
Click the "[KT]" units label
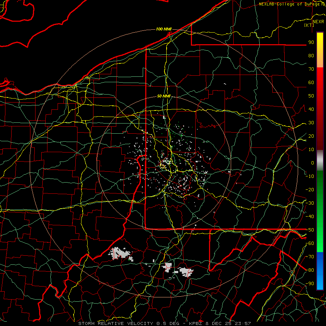click(309, 25)
